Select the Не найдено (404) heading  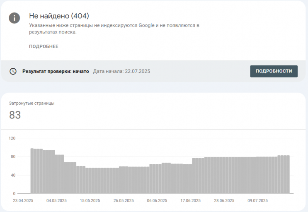pyautogui.click(x=59, y=16)
